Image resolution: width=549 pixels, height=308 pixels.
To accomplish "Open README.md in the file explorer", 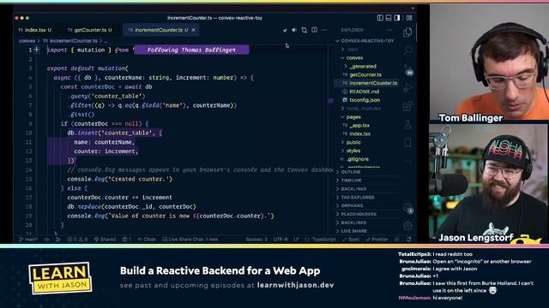I will [x=366, y=92].
